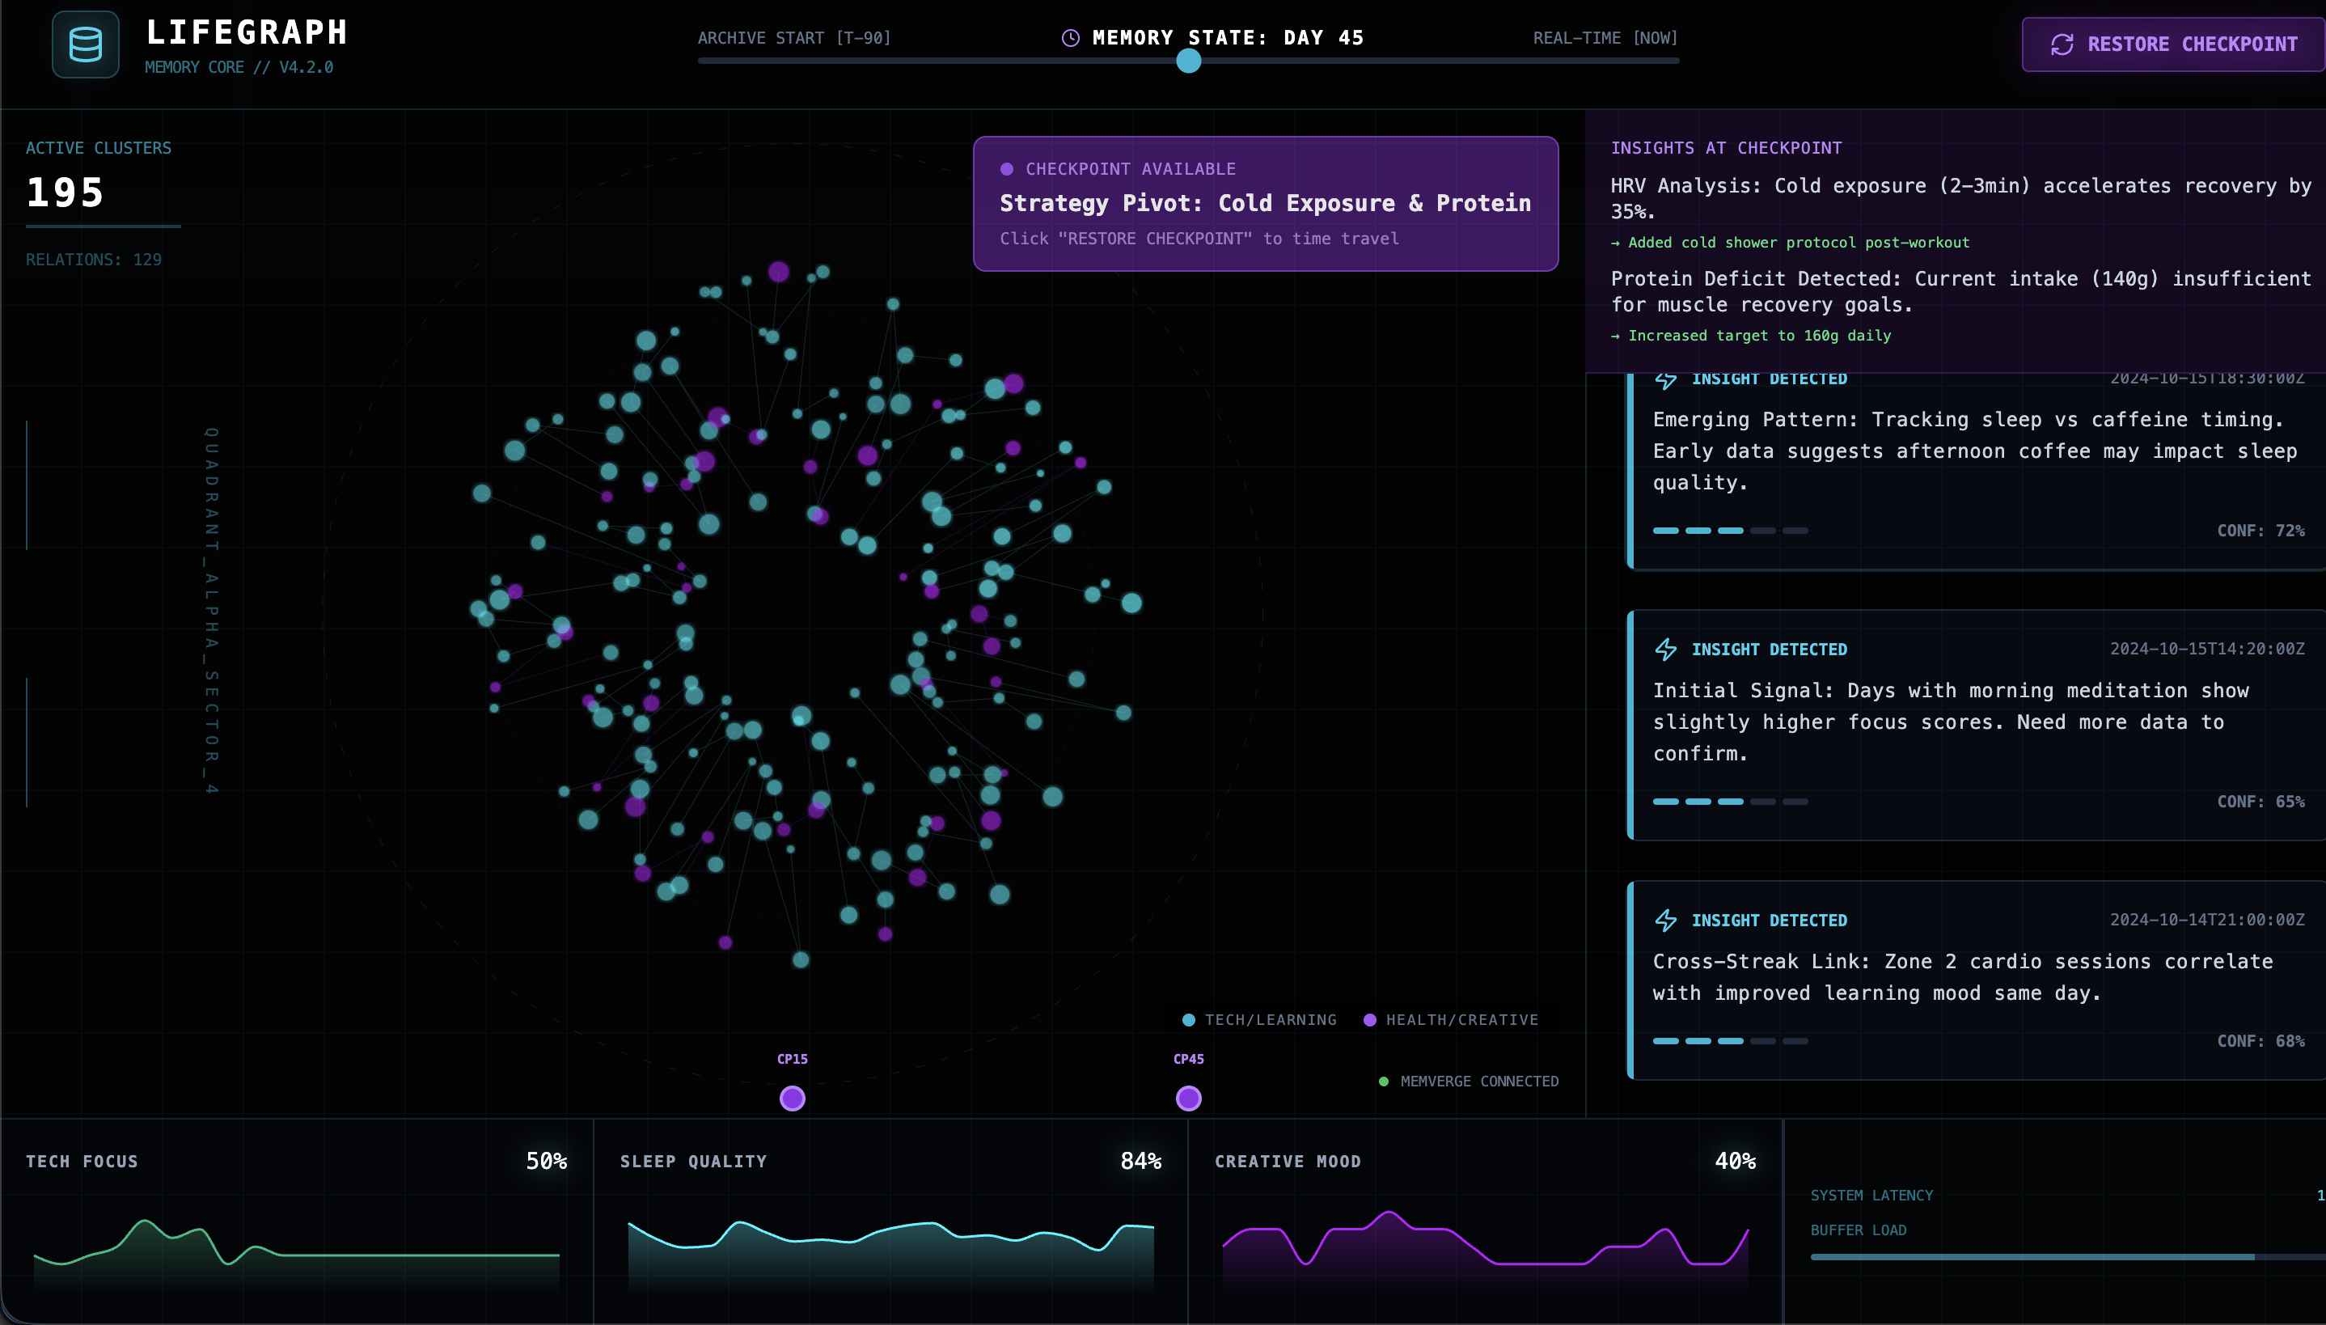The width and height of the screenshot is (2326, 1325).
Task: Click the Active Clusters 195 counter
Action: pyautogui.click(x=66, y=193)
